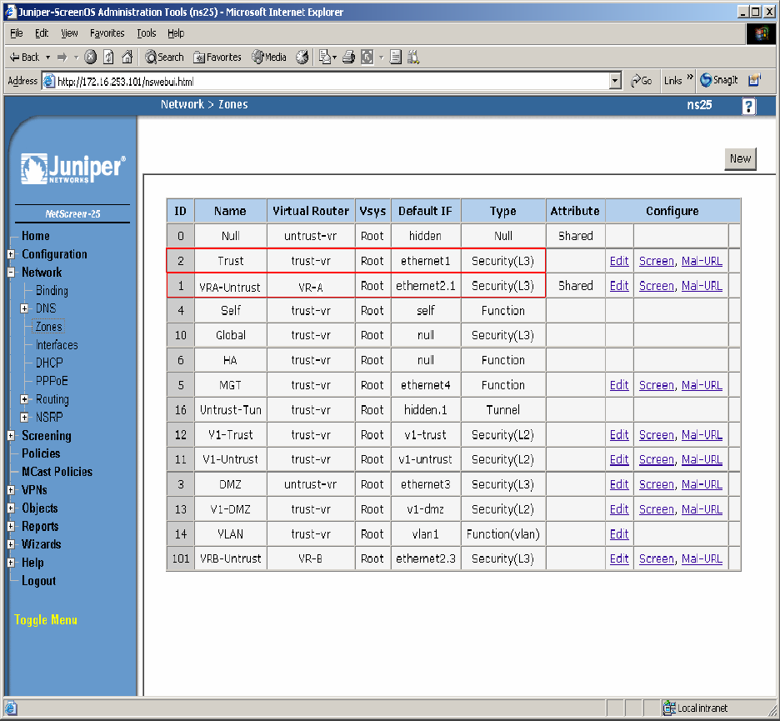Viewport: 780px width, 721px height.
Task: Expand the Screening tree node
Action: click(11, 436)
